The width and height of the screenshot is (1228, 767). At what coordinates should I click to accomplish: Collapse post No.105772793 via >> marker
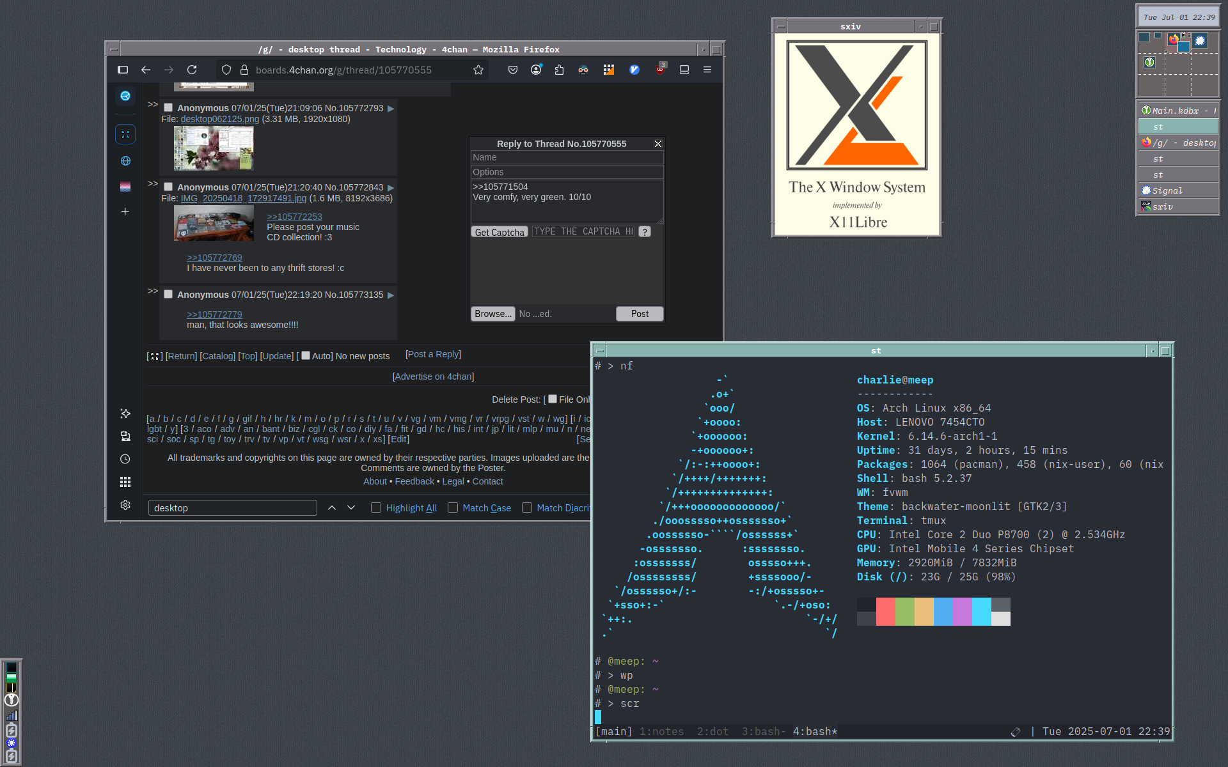pos(153,104)
